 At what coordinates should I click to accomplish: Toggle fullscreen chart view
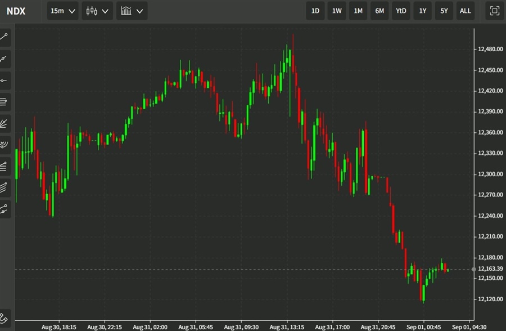click(x=494, y=11)
